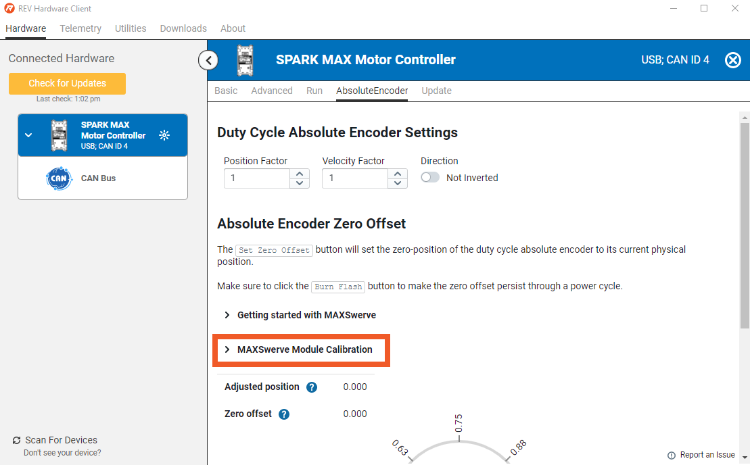750x465 pixels.
Task: Click the CAN Bus icon
Action: point(59,178)
